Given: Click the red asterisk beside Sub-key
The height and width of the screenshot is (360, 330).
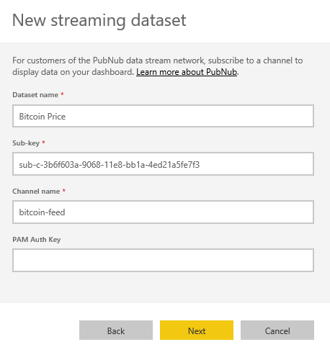Looking at the screenshot, I should (43, 143).
